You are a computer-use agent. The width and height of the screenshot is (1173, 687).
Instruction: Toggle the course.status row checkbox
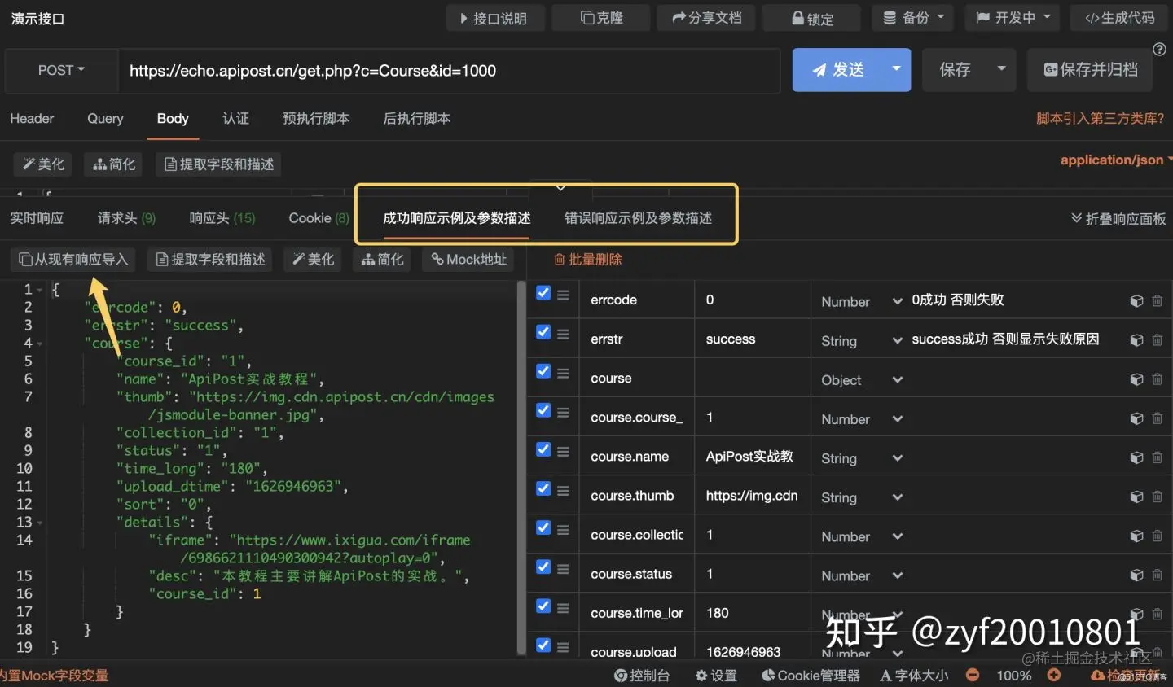click(543, 567)
